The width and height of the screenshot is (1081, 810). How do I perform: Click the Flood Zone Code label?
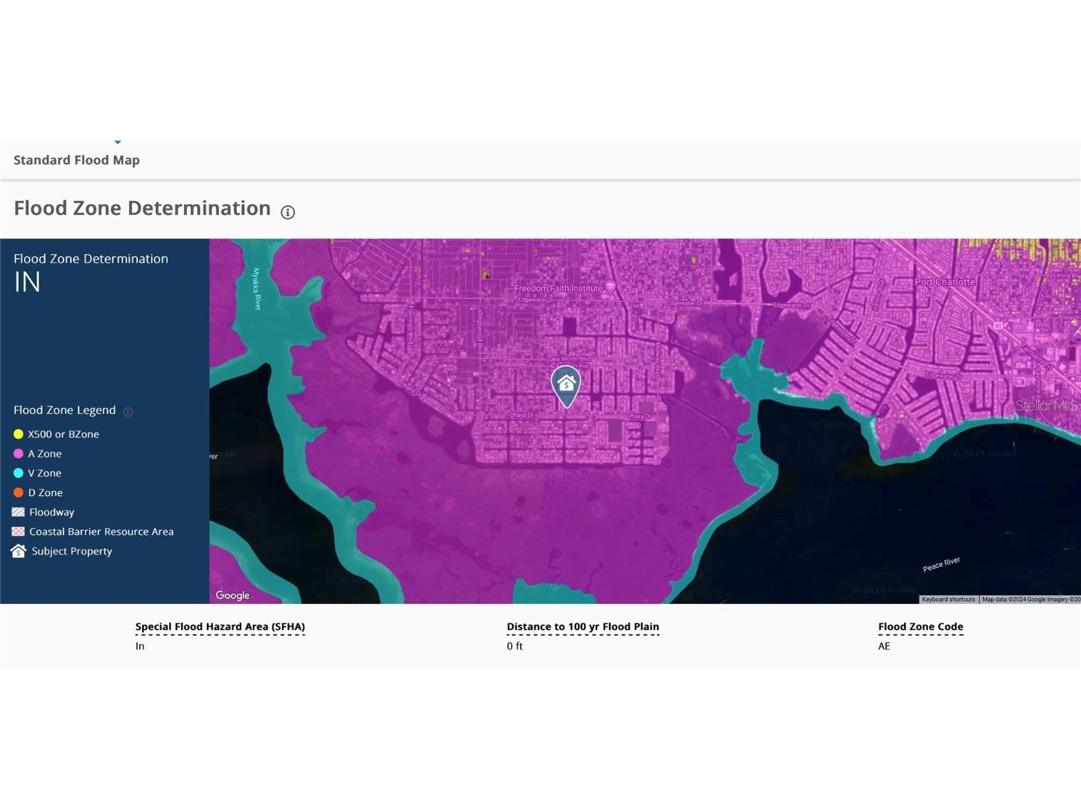[920, 627]
